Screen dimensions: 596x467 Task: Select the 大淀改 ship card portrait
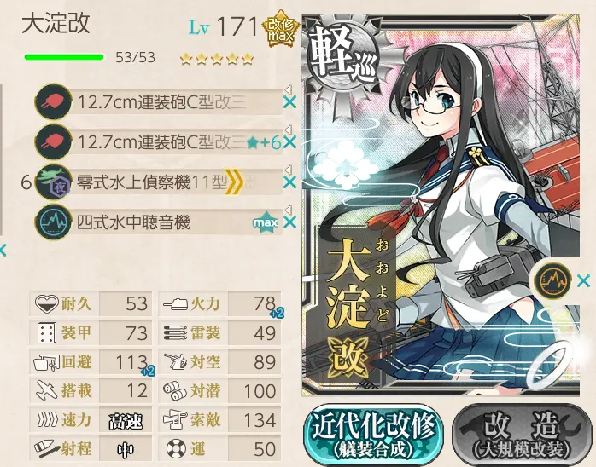[441, 205]
